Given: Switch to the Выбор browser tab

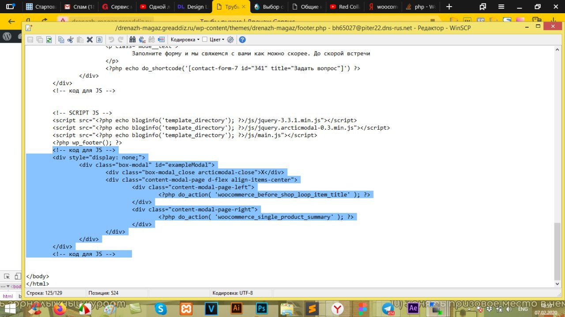Looking at the screenshot, I should pos(269,7).
